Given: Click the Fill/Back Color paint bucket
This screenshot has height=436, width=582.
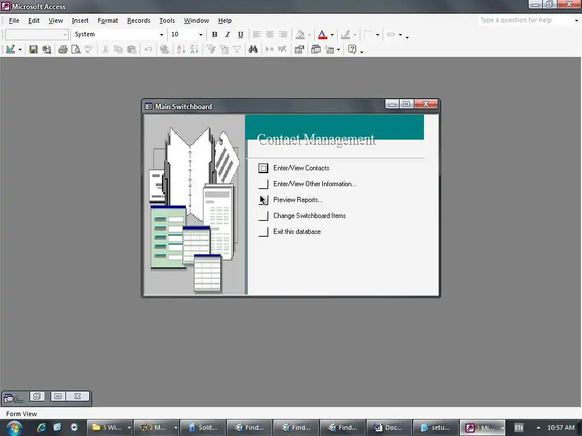Looking at the screenshot, I should tap(300, 35).
